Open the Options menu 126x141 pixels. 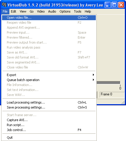(65, 11)
